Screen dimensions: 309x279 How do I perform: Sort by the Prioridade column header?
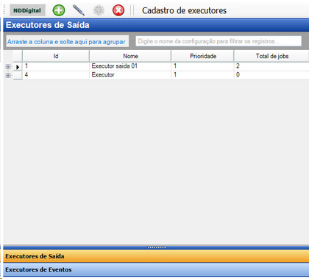tap(202, 56)
